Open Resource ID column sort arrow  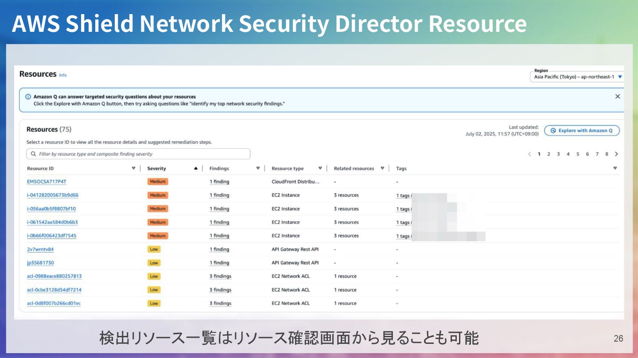point(133,168)
